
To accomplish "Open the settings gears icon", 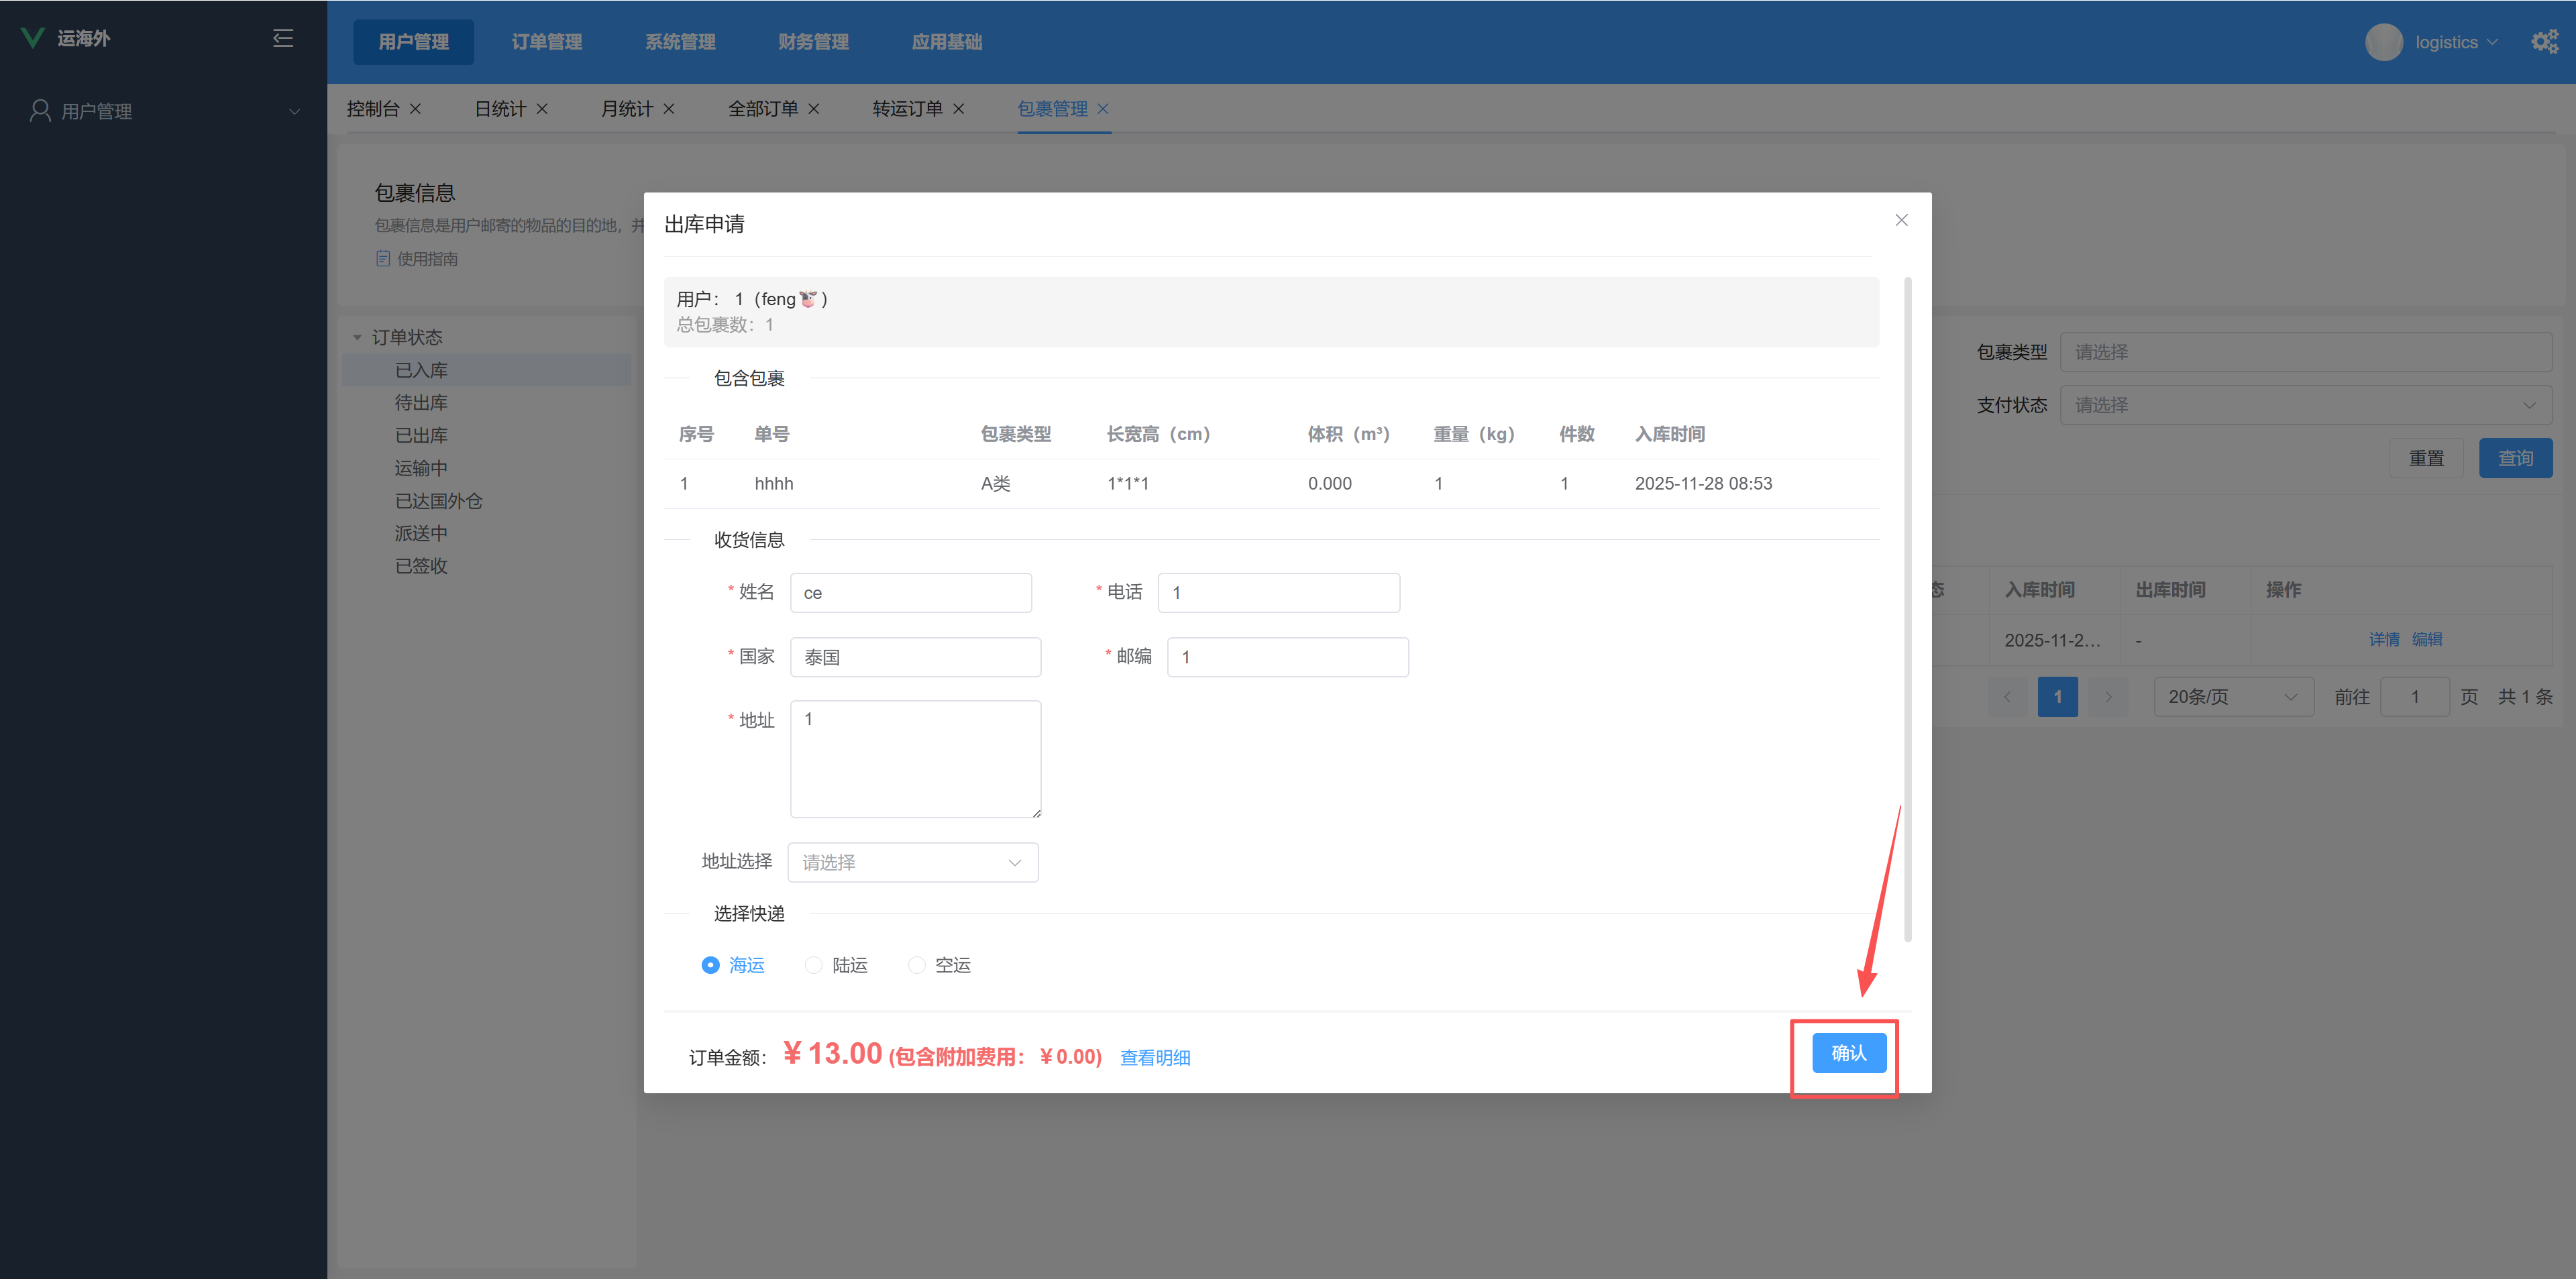I will [x=2544, y=42].
